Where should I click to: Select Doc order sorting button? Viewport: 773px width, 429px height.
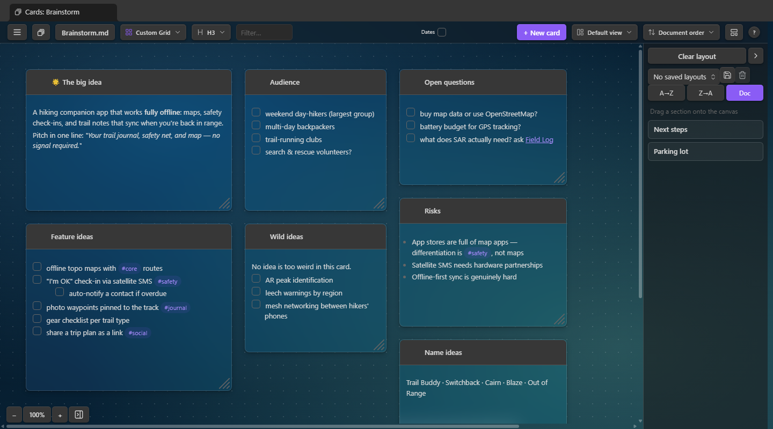pyautogui.click(x=745, y=93)
